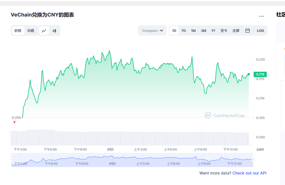
Task: Click the CNY currency label under the axis
Action: 260,150
